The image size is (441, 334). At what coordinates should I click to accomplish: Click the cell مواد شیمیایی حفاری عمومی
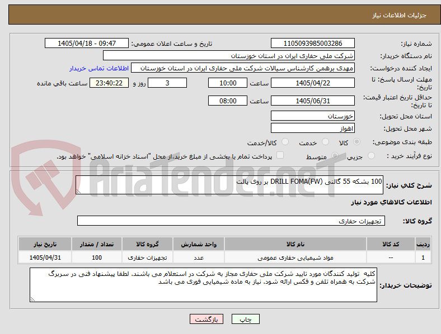[295, 257]
